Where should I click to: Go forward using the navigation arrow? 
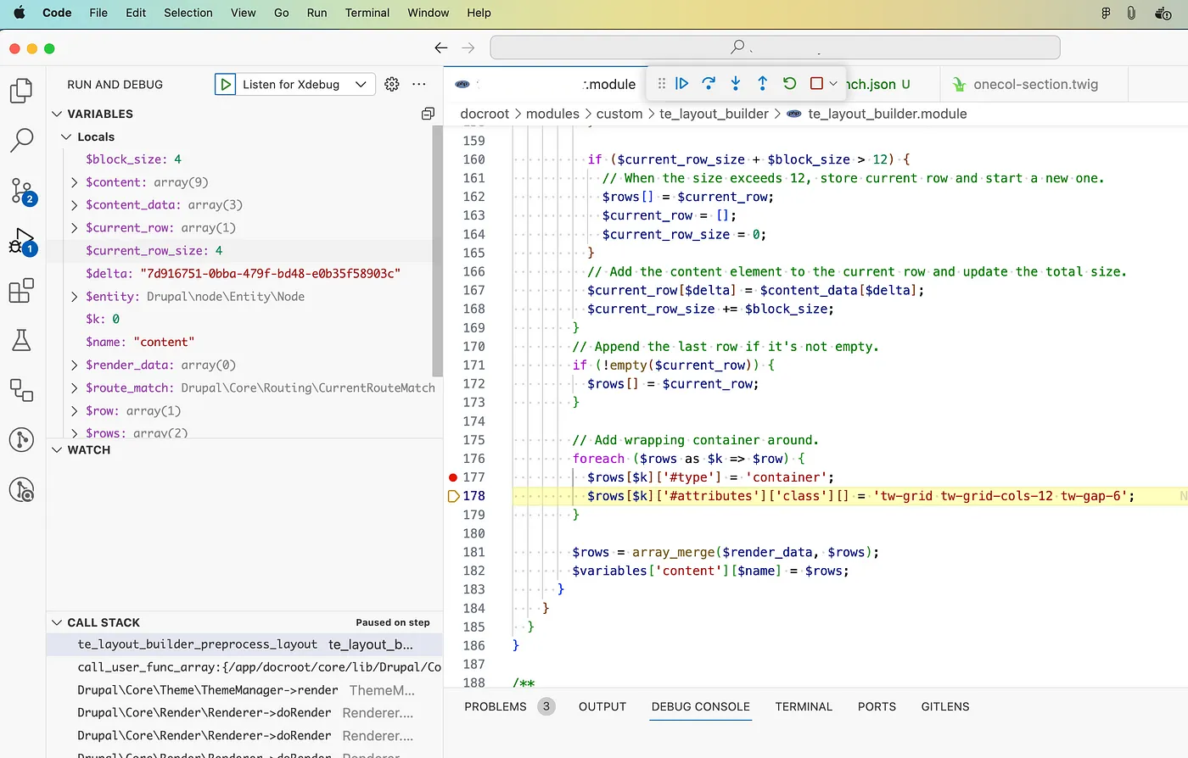click(x=468, y=47)
